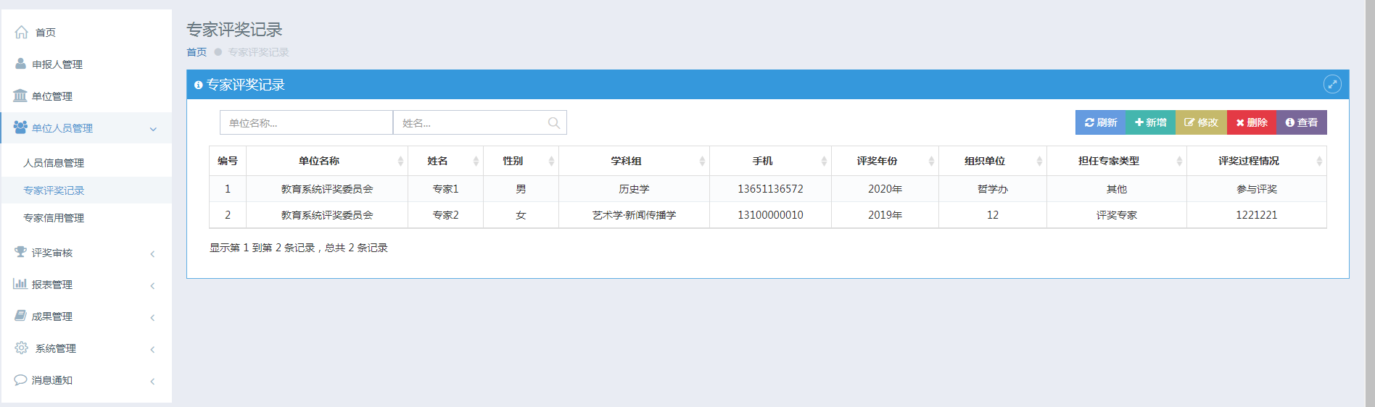Open 申报人管理 menu item
The height and width of the screenshot is (407, 1375).
click(x=86, y=64)
